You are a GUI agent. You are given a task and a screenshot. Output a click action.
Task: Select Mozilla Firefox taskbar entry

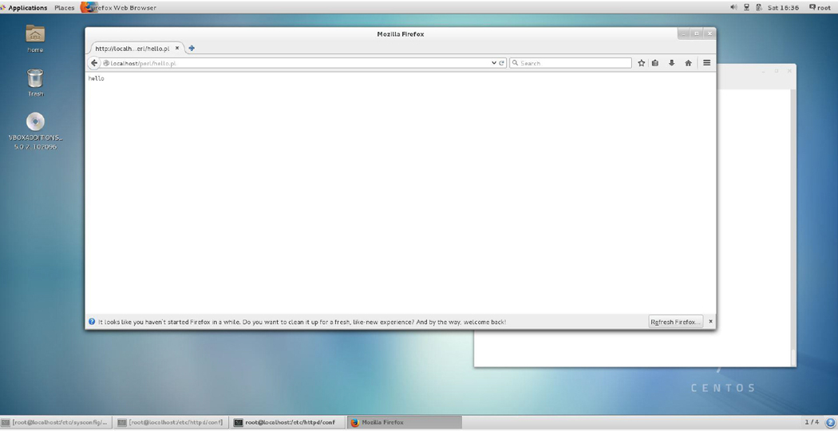(404, 422)
